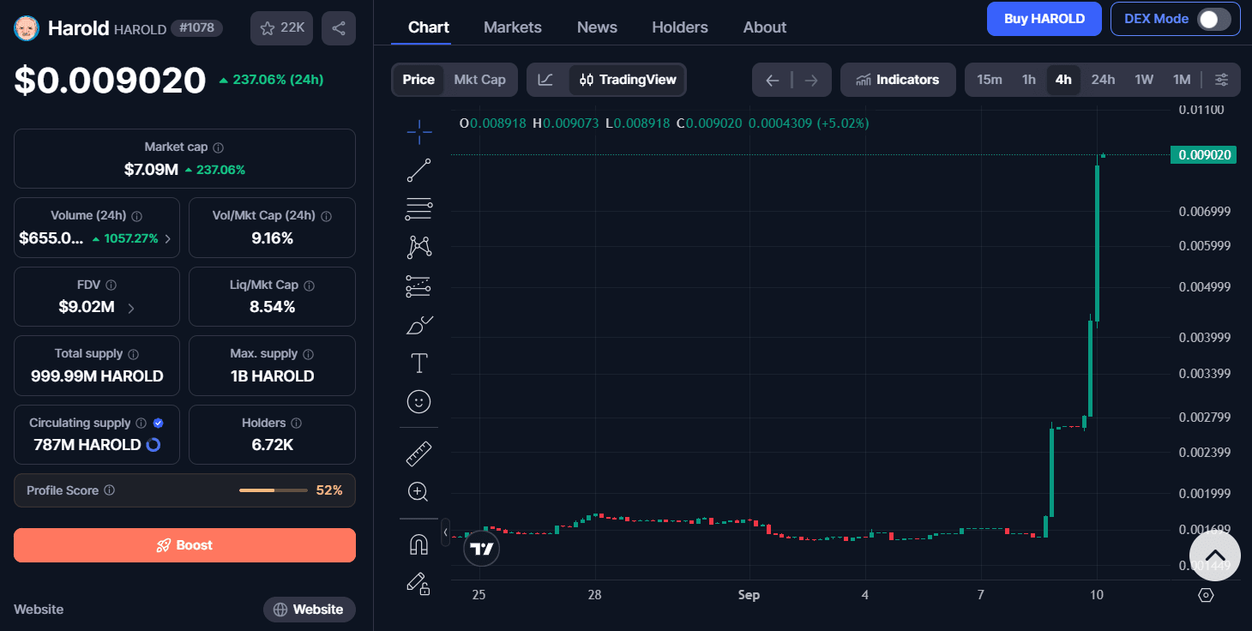This screenshot has width=1252, height=631.
Task: Open the emoji sticker tool
Action: point(418,401)
